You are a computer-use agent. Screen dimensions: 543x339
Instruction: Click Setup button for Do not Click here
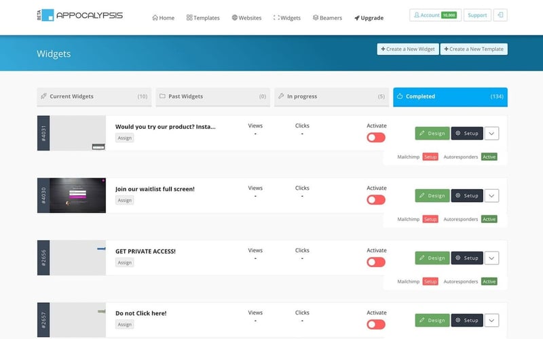[467, 320]
